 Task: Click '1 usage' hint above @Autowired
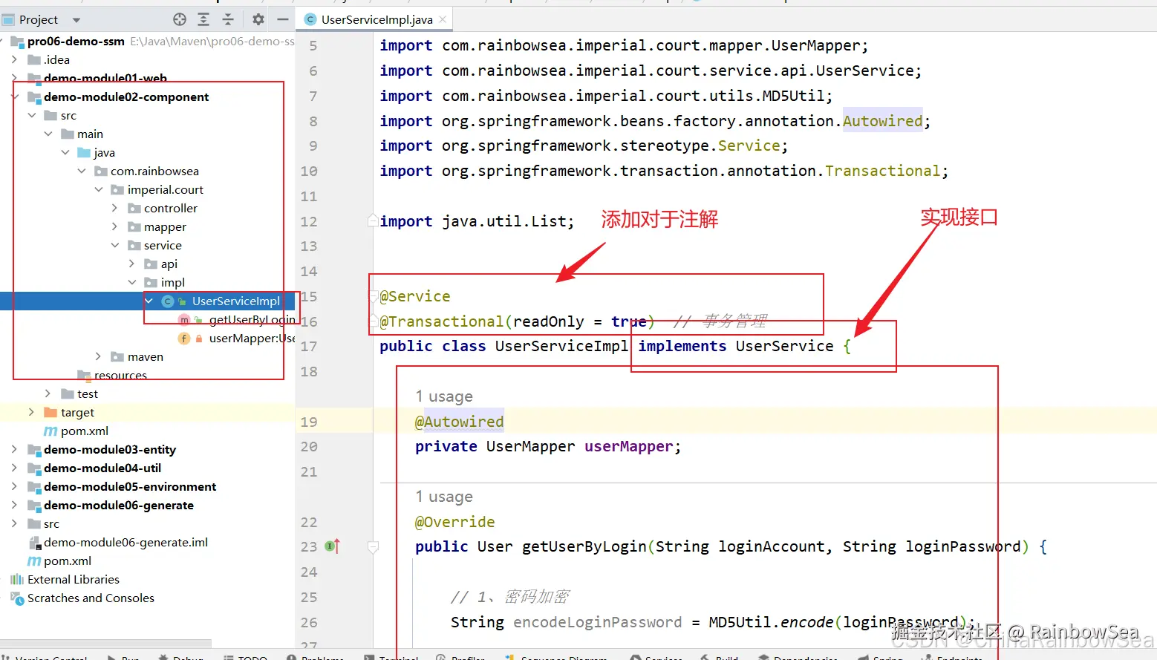[444, 396]
